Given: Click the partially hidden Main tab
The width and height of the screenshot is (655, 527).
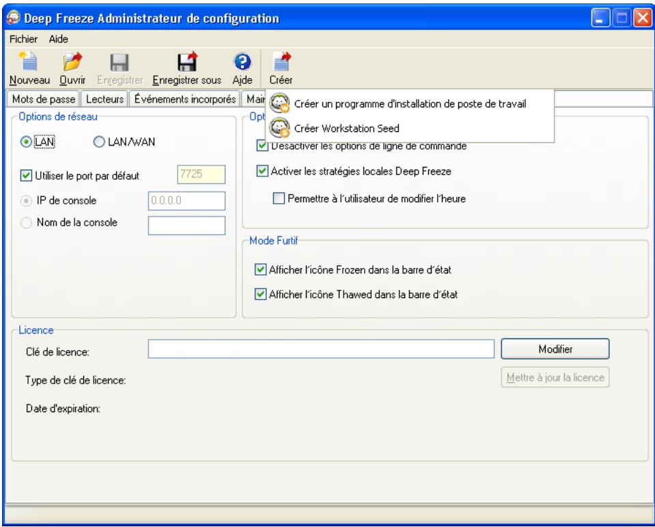Looking at the screenshot, I should [254, 99].
